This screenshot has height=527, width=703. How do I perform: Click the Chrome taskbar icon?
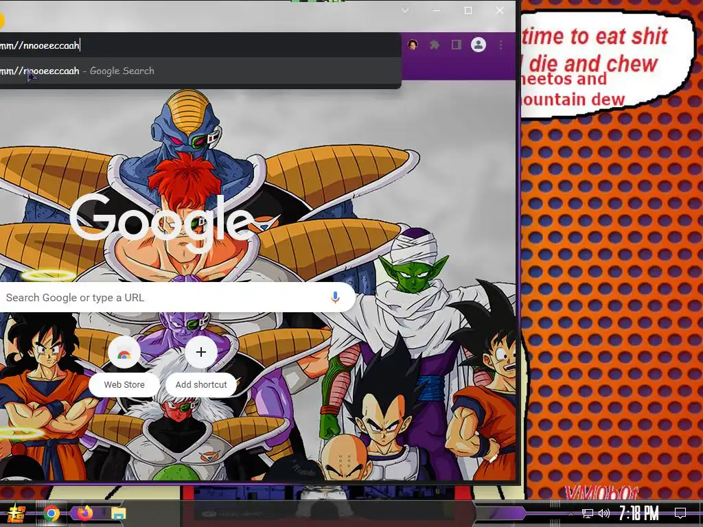[51, 513]
